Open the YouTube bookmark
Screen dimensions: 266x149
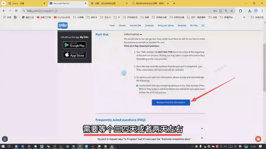pos(62,17)
